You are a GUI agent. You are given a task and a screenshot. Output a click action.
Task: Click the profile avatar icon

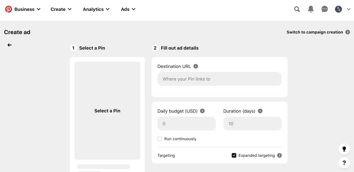[x=338, y=9]
